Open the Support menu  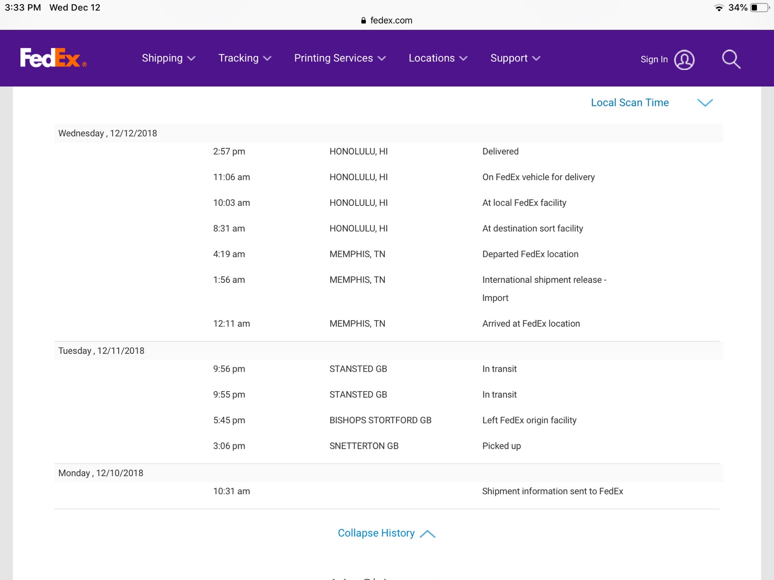point(515,58)
